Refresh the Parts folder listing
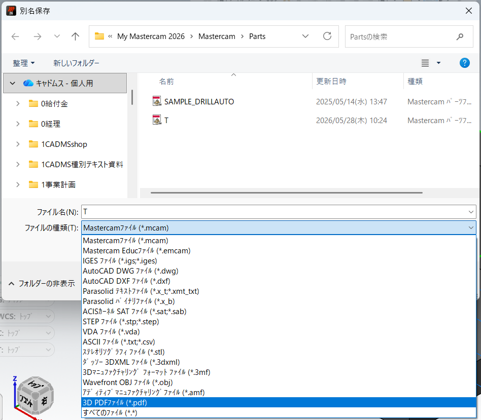The image size is (481, 420). 327,36
